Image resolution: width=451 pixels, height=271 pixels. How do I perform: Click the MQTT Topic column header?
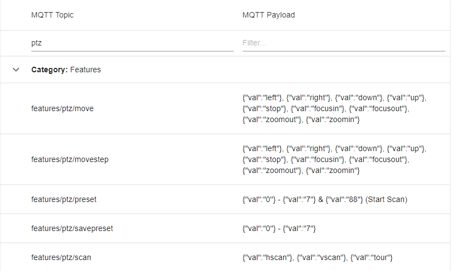[x=52, y=15]
